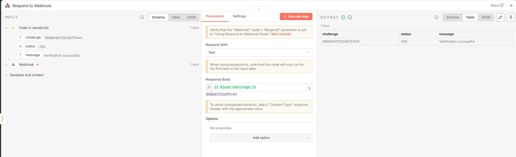Viewport: 516px width, 157px height.
Task: Open the Respond With dropdown
Action: pyautogui.click(x=259, y=53)
